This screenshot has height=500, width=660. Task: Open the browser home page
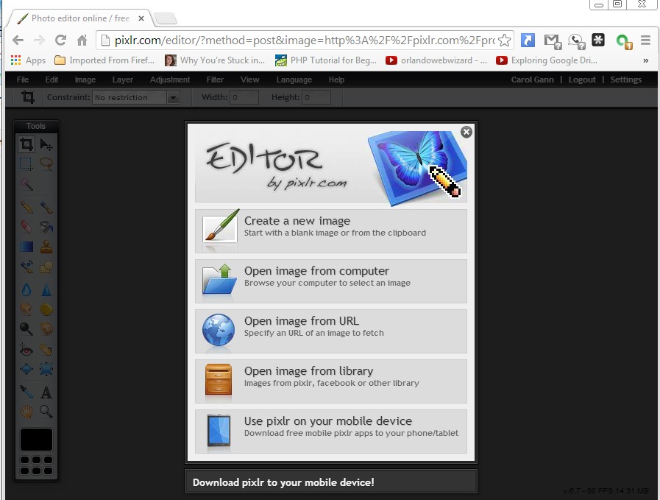pyautogui.click(x=82, y=40)
